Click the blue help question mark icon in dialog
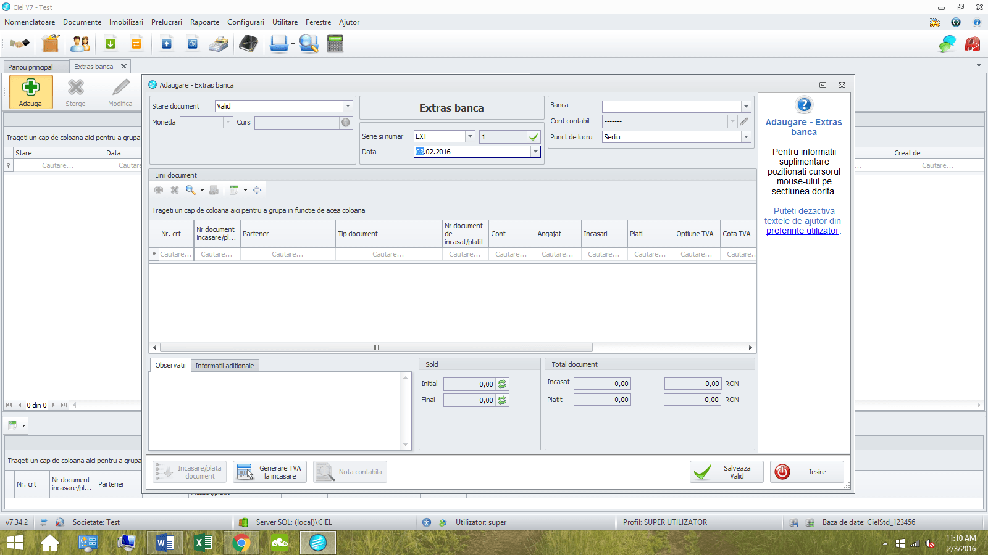The width and height of the screenshot is (988, 555). [x=804, y=105]
